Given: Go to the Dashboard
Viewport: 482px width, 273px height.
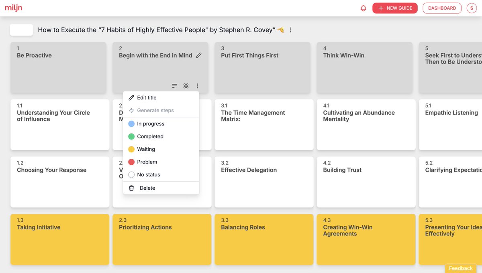Looking at the screenshot, I should (x=442, y=8).
